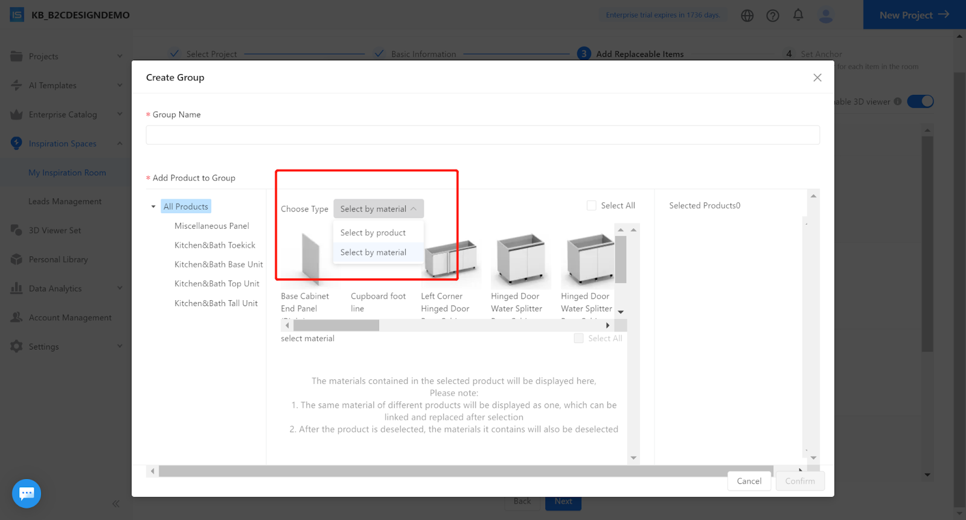Image resolution: width=966 pixels, height=520 pixels.
Task: Click the Group Name input field
Action: (x=482, y=135)
